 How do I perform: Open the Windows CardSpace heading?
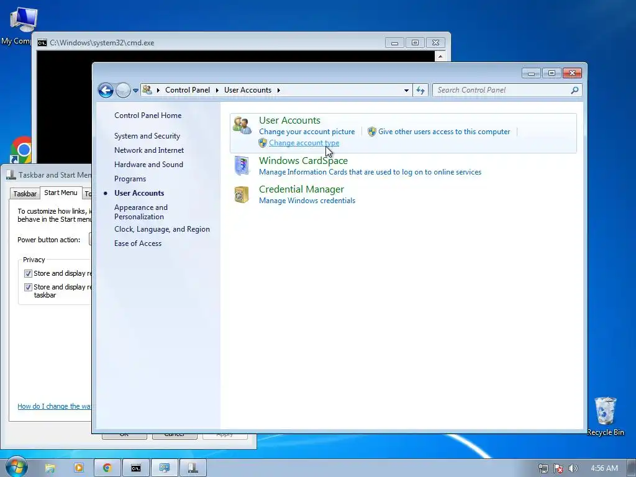(x=303, y=161)
